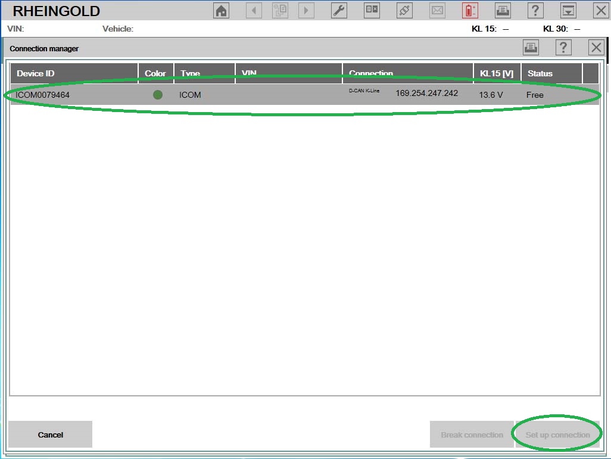The width and height of the screenshot is (611, 459).
Task: Print the Connection manager dialog
Action: [x=531, y=48]
